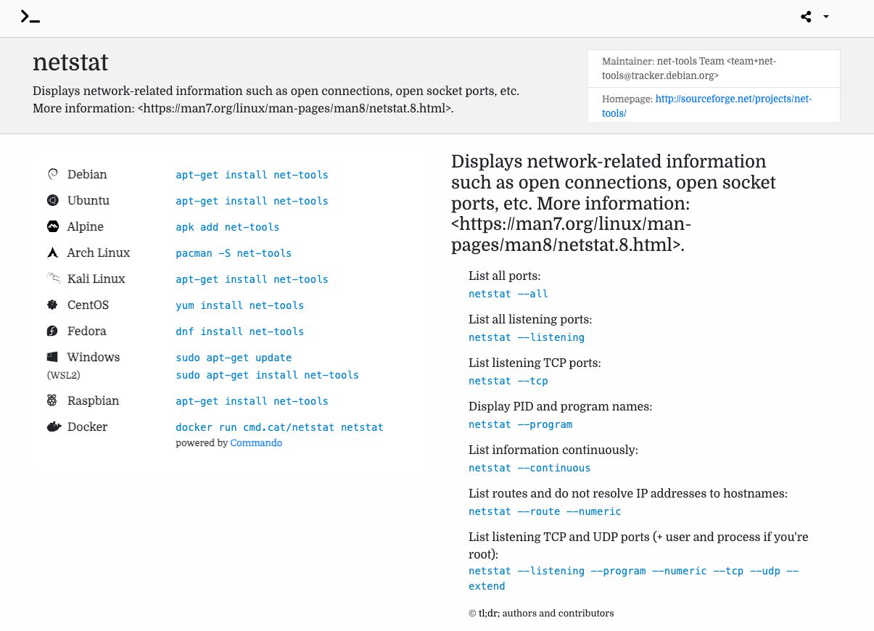Click the CentOS logo icon
This screenshot has height=631, width=874.
pos(52,305)
